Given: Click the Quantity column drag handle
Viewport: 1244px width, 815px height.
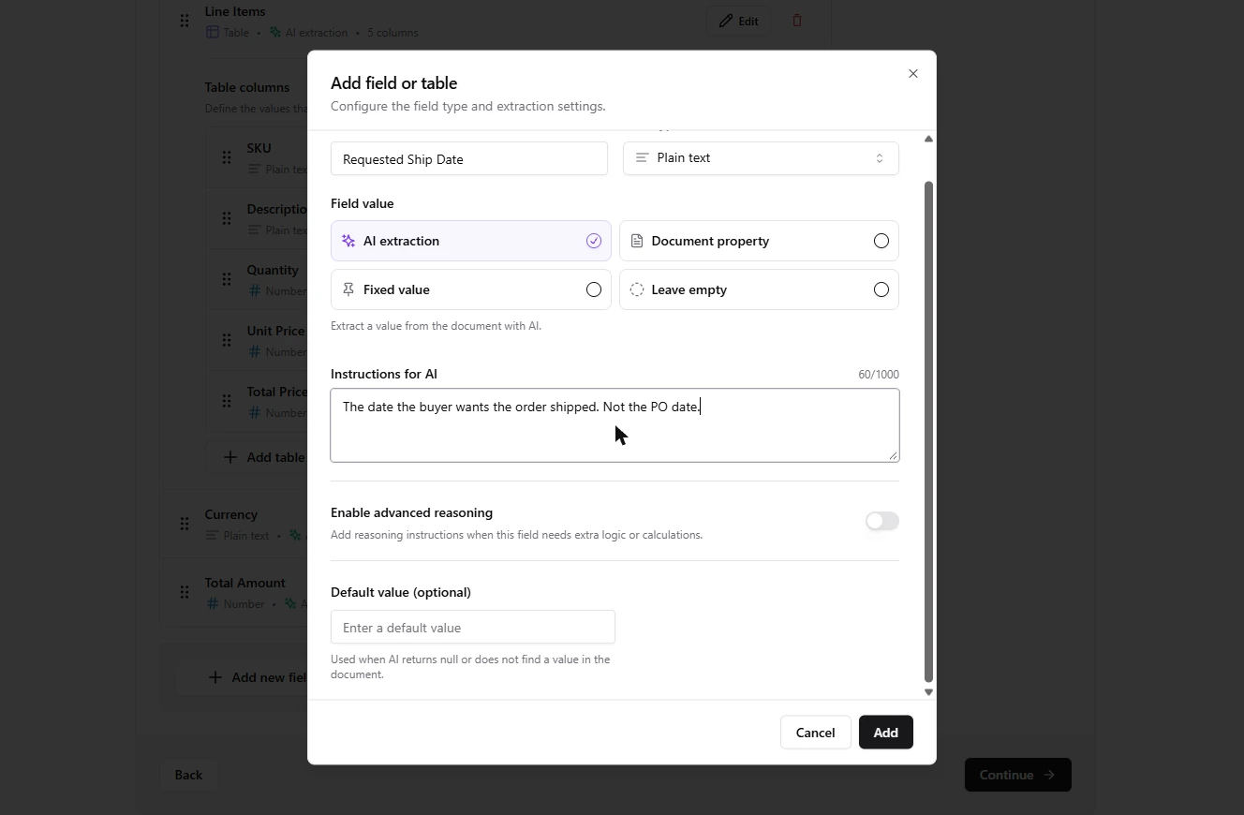Looking at the screenshot, I should (227, 279).
